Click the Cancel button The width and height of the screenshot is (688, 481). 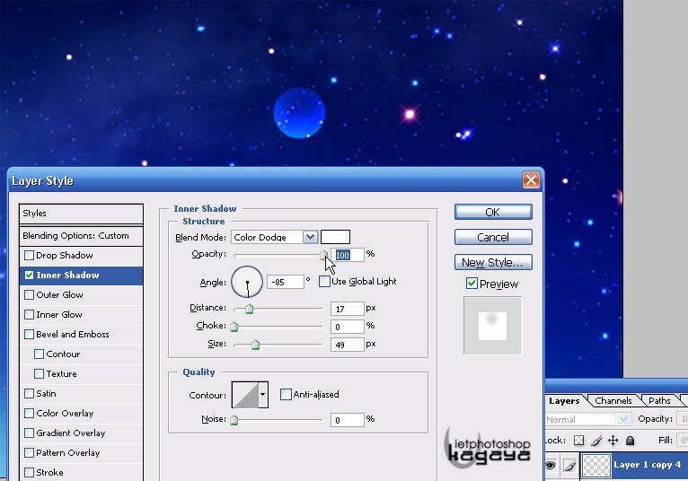pyautogui.click(x=493, y=237)
